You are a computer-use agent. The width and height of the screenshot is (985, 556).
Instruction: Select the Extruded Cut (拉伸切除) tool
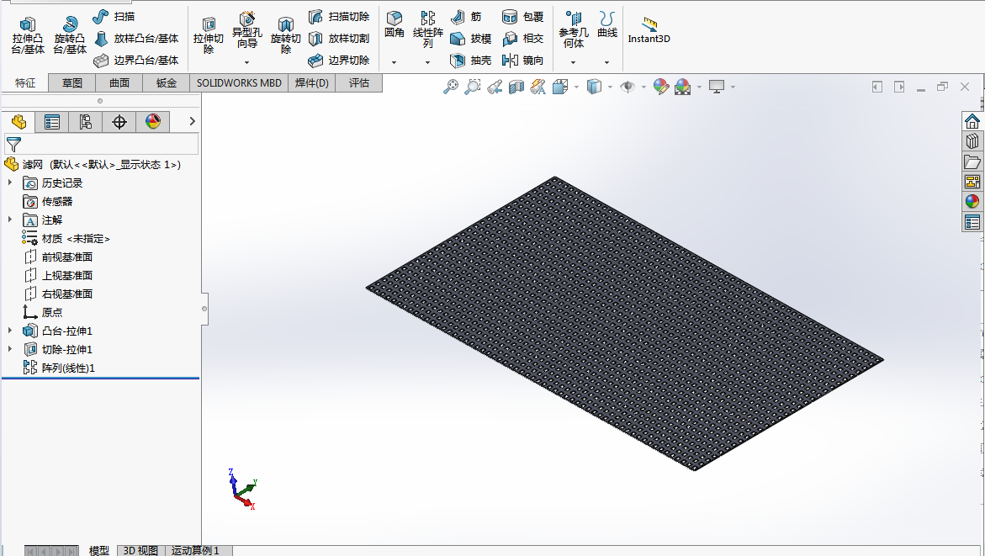click(x=209, y=36)
